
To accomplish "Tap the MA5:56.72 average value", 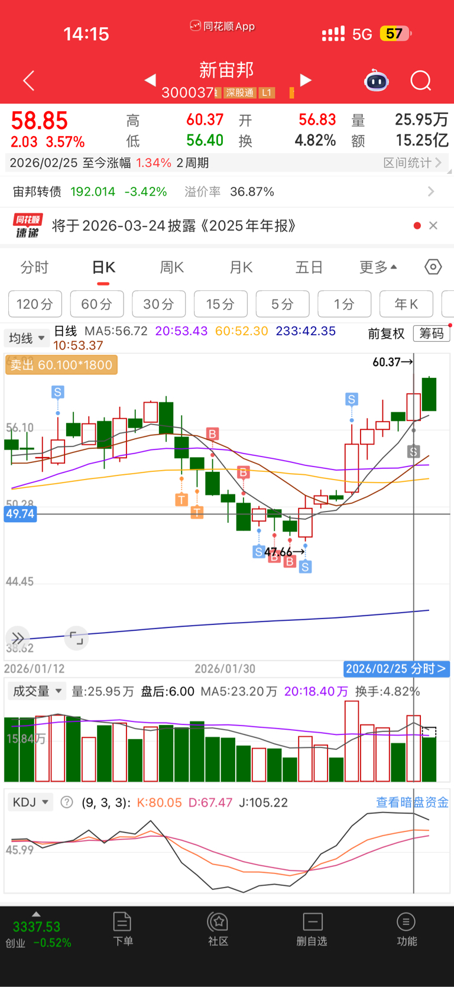I will point(116,331).
